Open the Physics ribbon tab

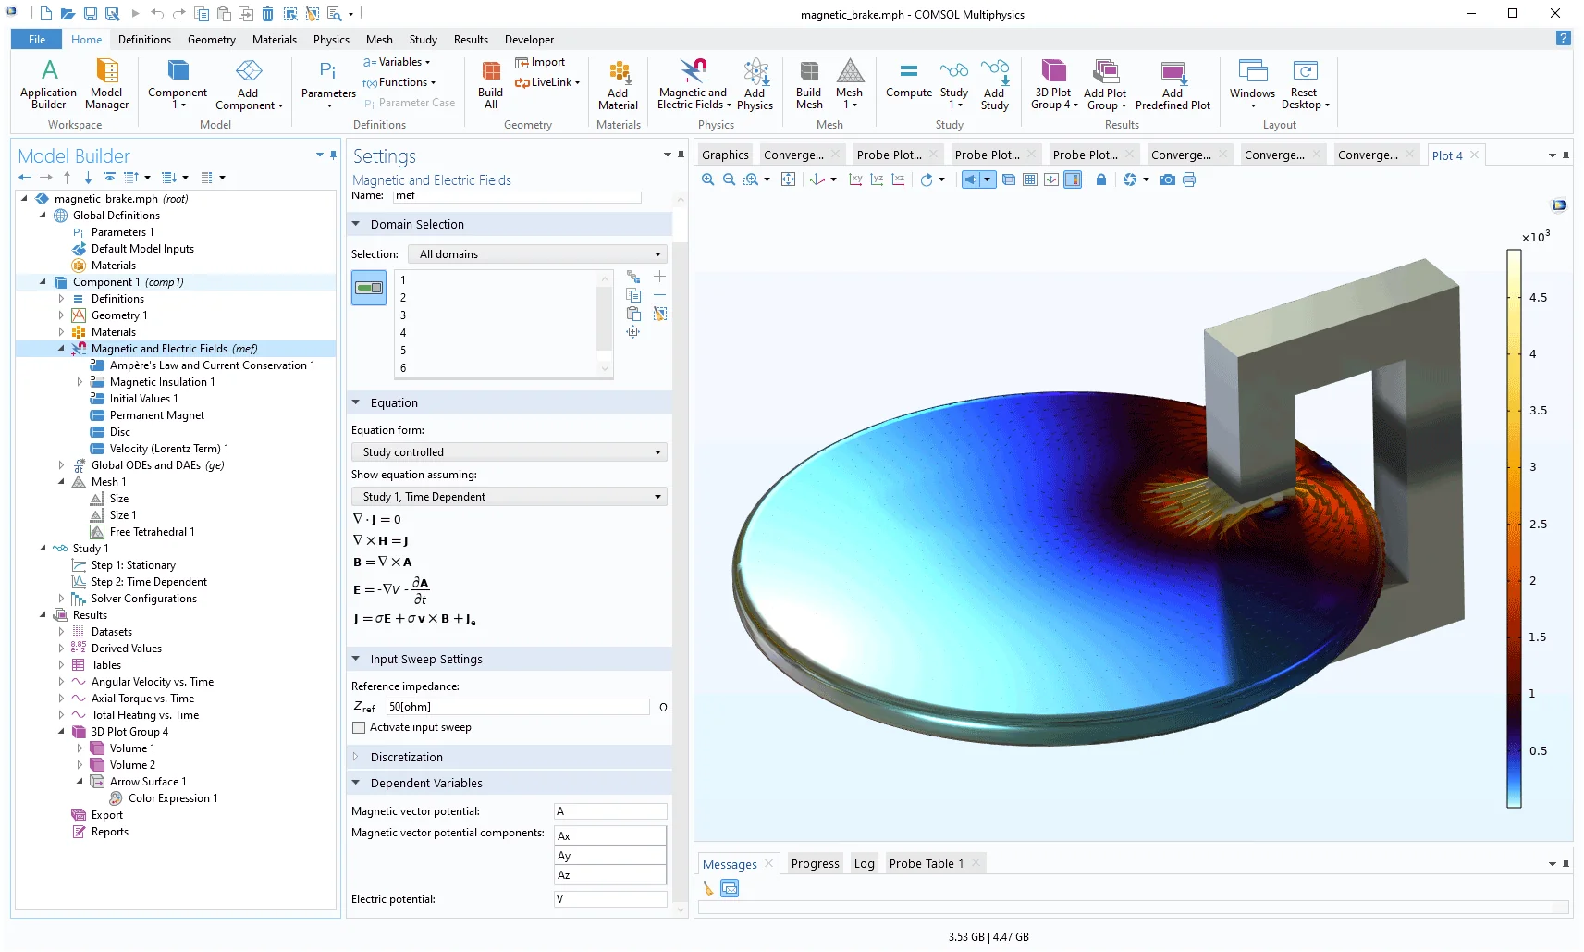[x=331, y=40]
